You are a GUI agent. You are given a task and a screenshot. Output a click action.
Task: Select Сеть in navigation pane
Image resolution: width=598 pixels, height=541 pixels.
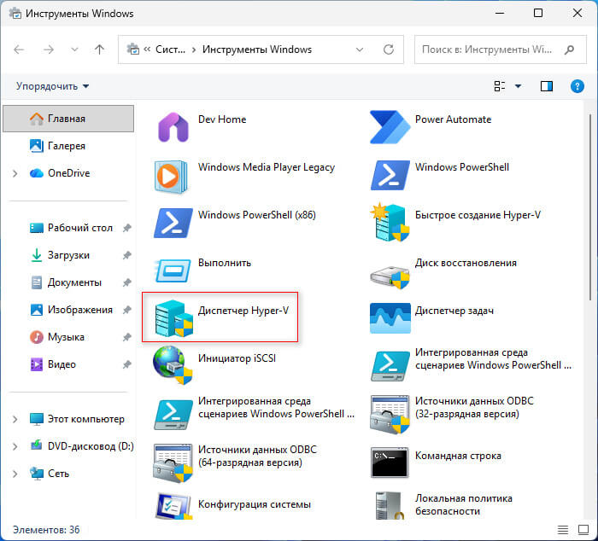click(68, 474)
